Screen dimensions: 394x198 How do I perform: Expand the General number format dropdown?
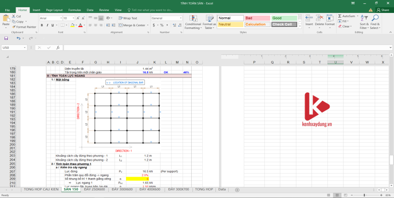point(180,18)
